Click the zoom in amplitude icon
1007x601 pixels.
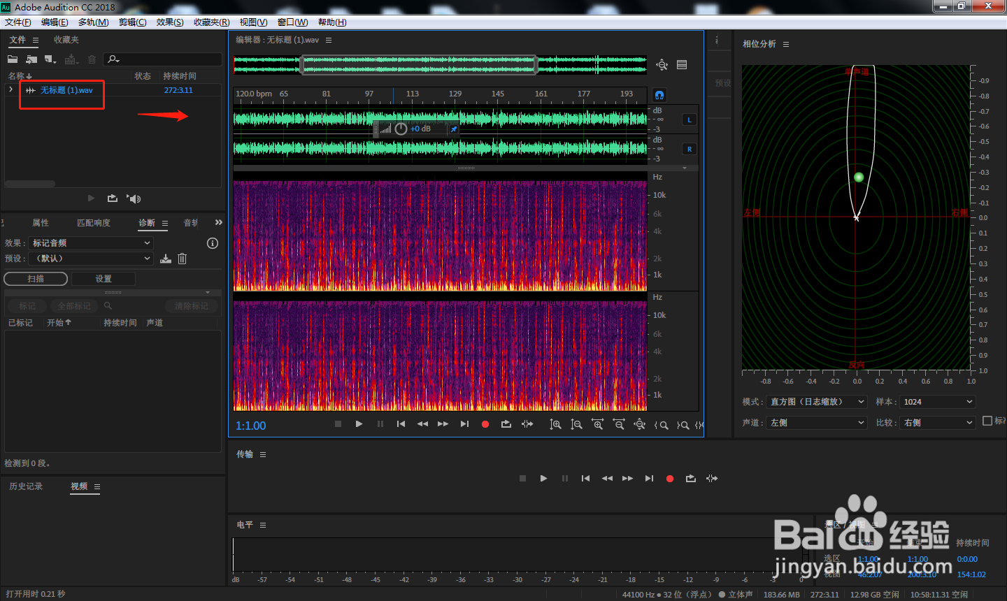tap(555, 424)
